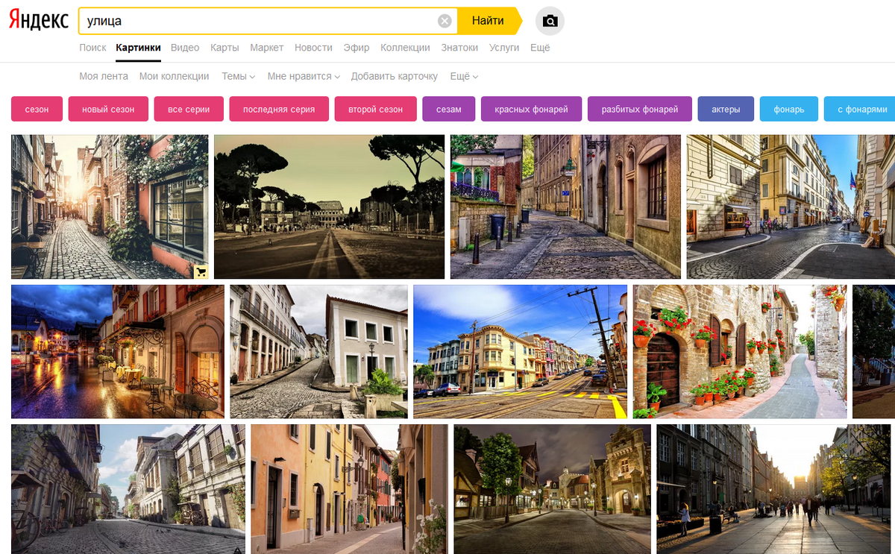Image resolution: width=895 pixels, height=554 pixels.
Task: Open the cobblestone alley with flowered window image
Action: pos(110,207)
